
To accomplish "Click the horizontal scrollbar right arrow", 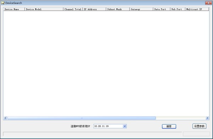I will point(207,118).
